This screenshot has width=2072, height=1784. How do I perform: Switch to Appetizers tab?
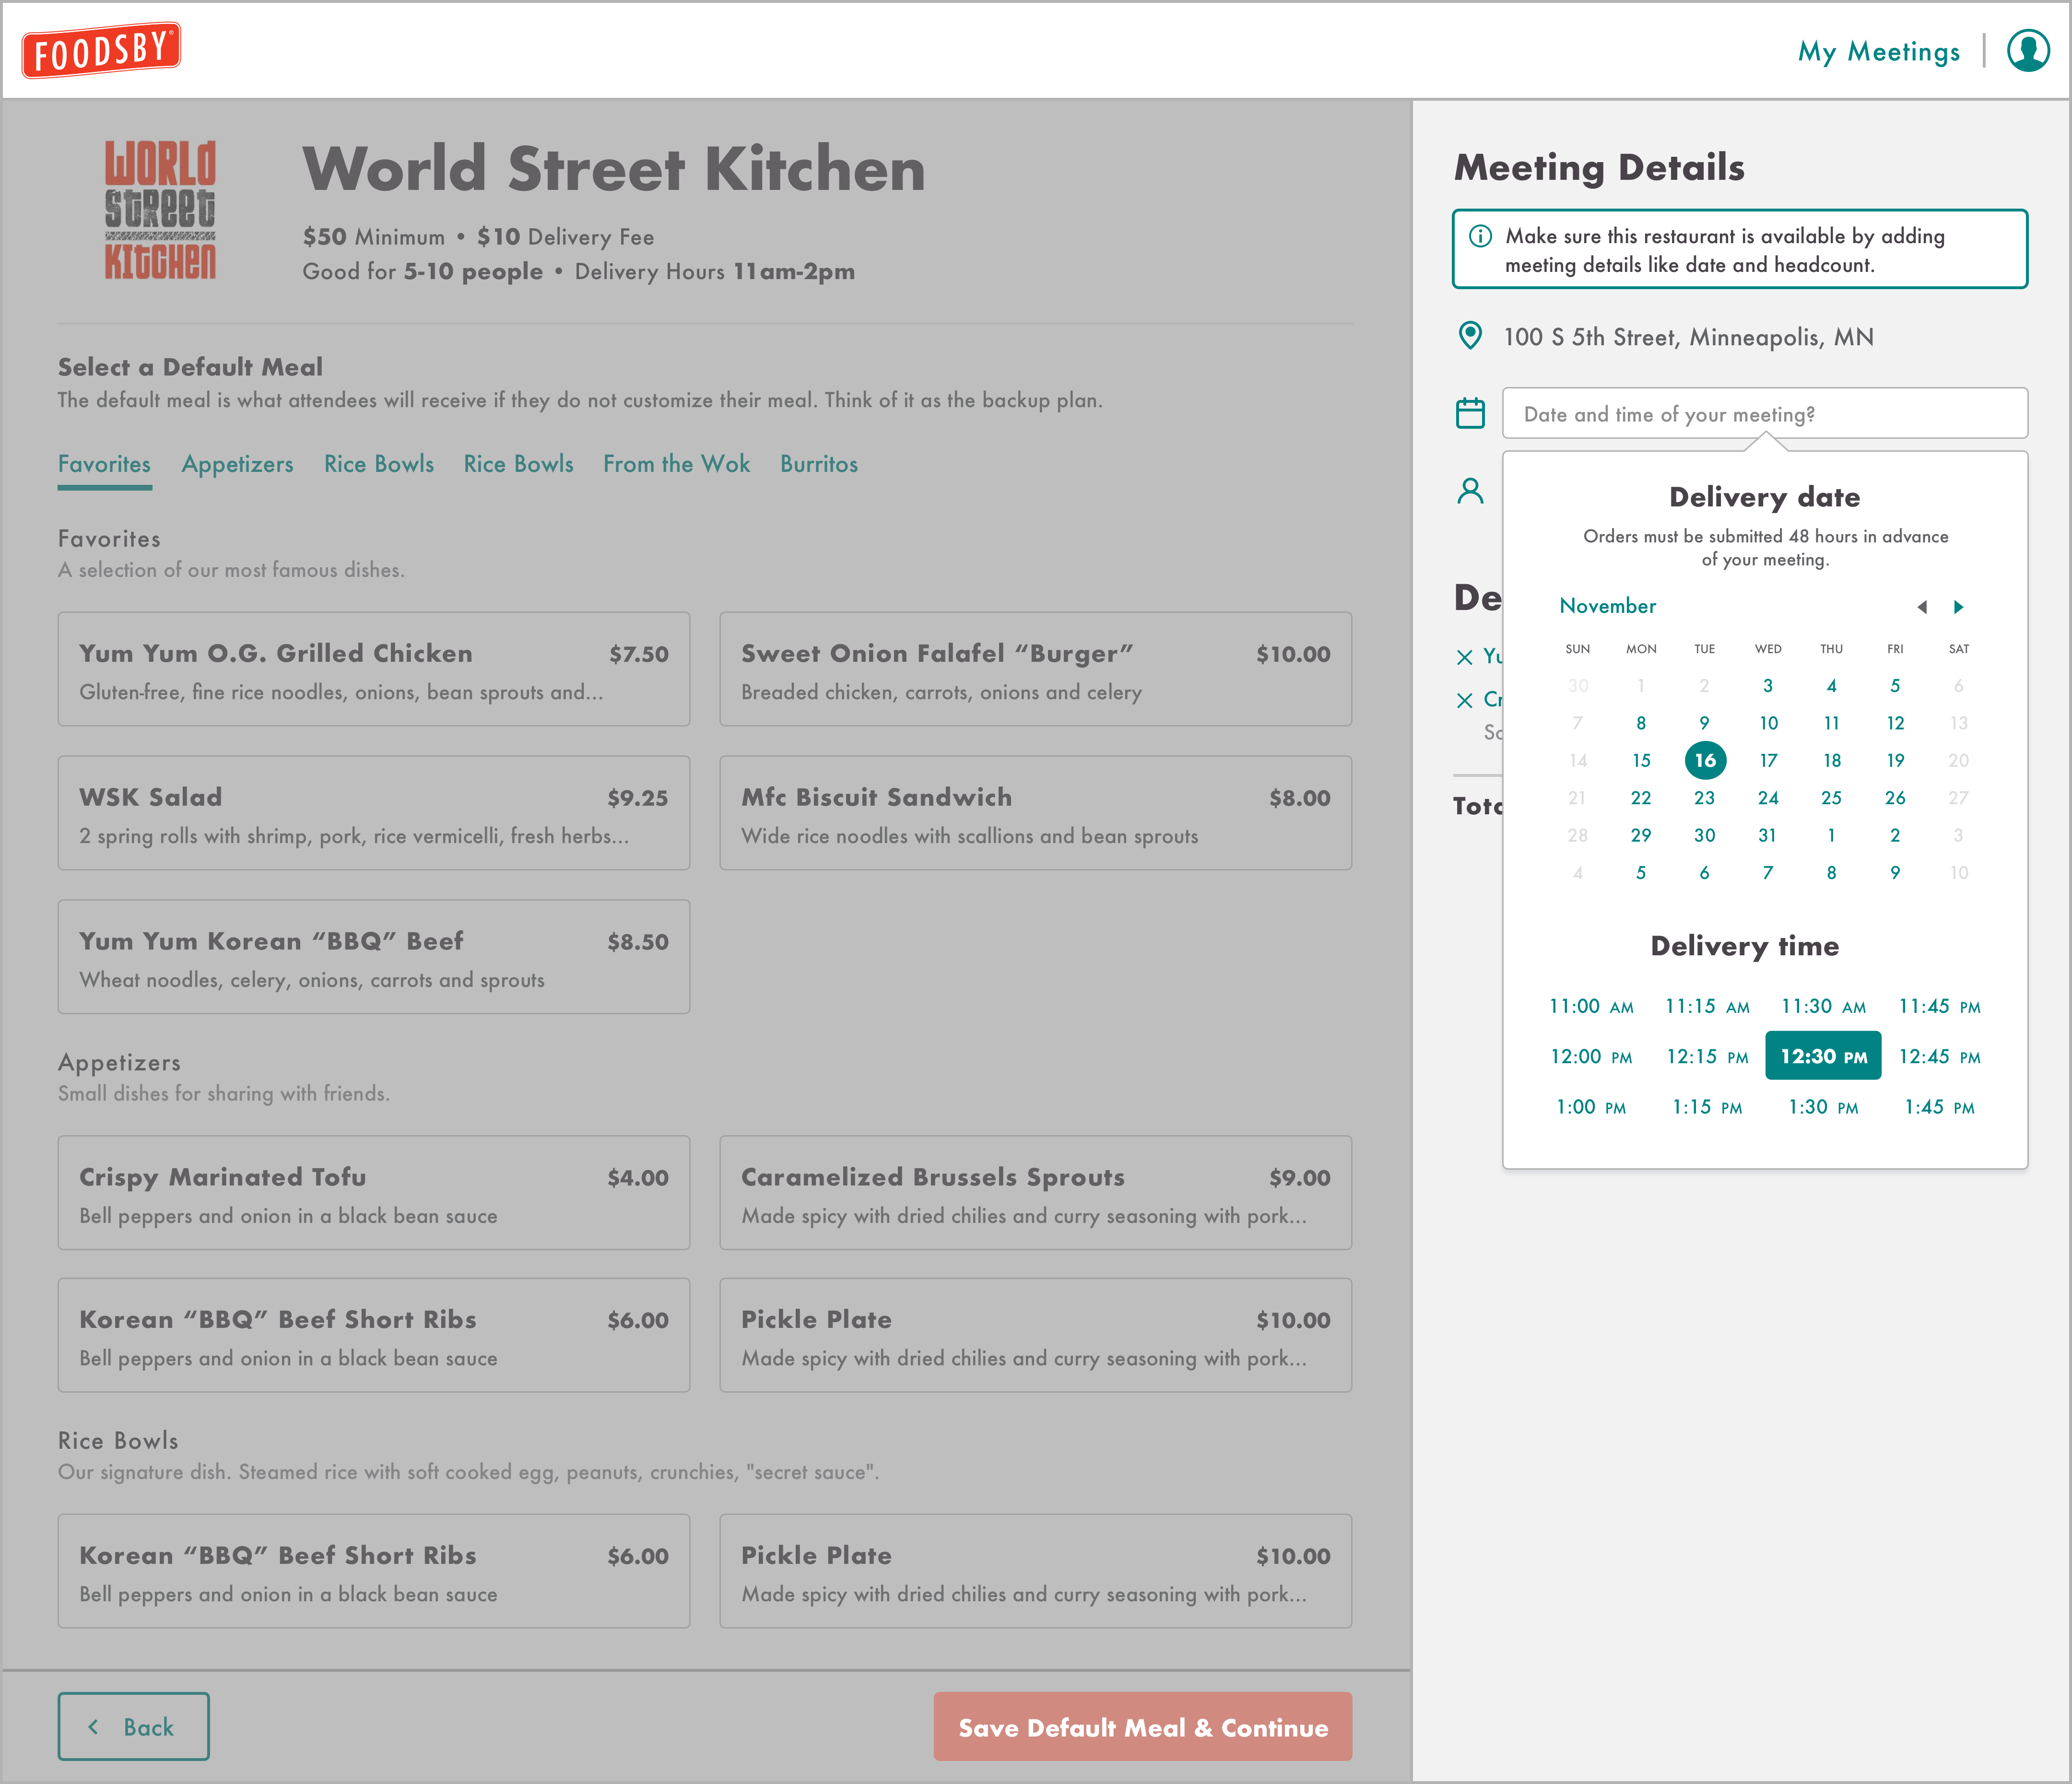[x=237, y=464]
